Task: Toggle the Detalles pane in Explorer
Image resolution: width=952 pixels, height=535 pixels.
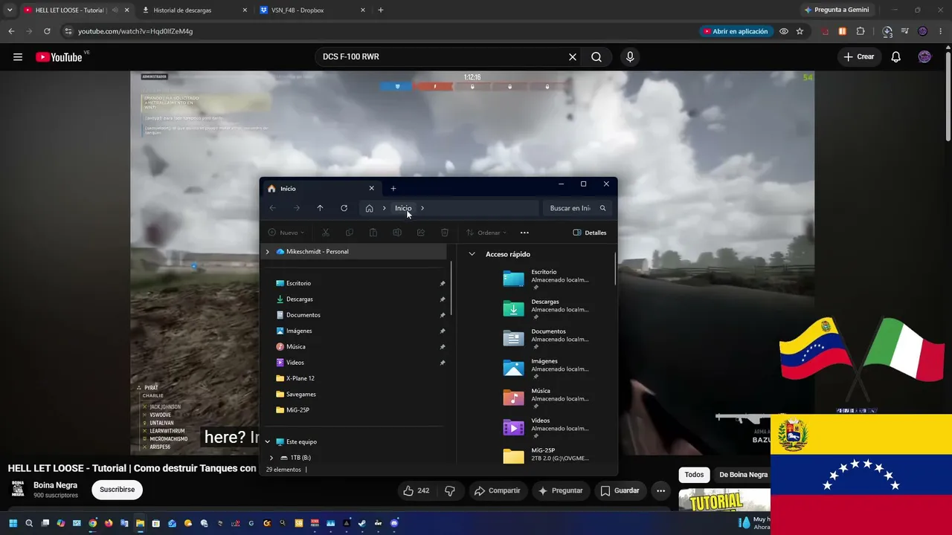Action: 590,233
